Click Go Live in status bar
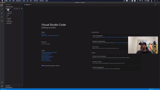This screenshot has height=90, width=160. click(x=151, y=89)
